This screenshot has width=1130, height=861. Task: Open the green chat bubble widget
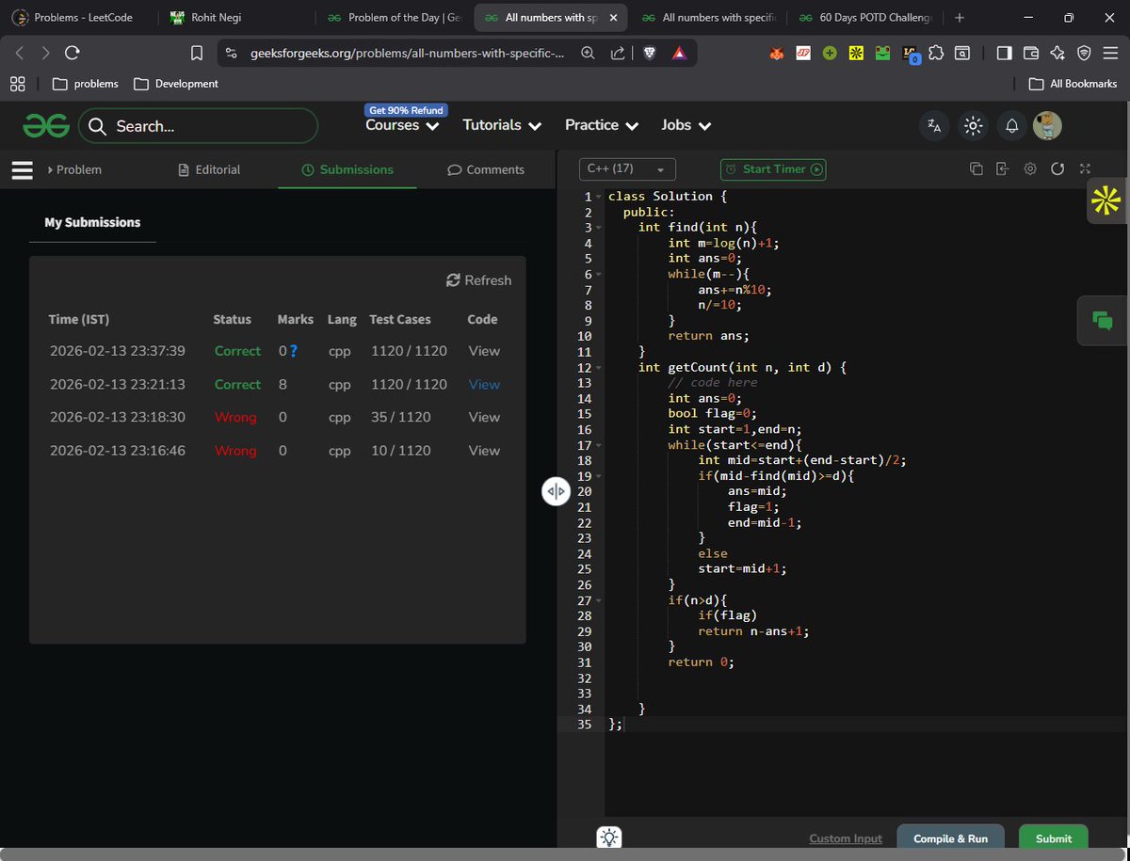pyautogui.click(x=1103, y=321)
